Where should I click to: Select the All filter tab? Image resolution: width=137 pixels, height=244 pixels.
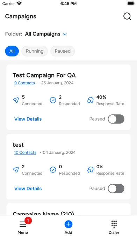(12, 51)
